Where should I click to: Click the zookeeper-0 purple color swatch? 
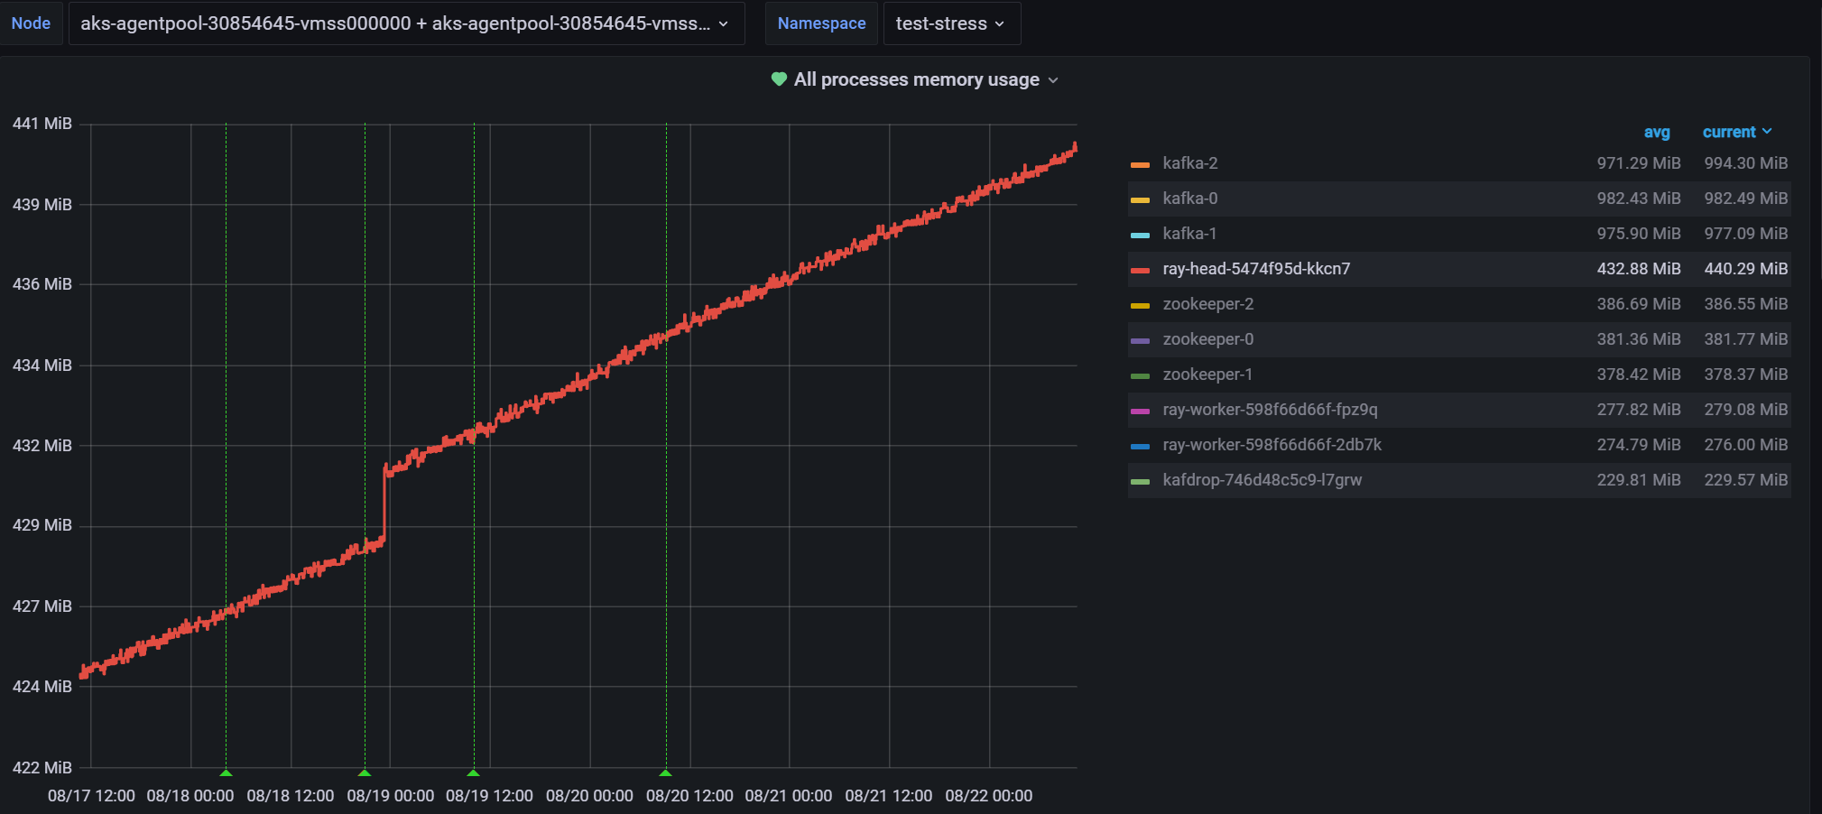click(1140, 340)
